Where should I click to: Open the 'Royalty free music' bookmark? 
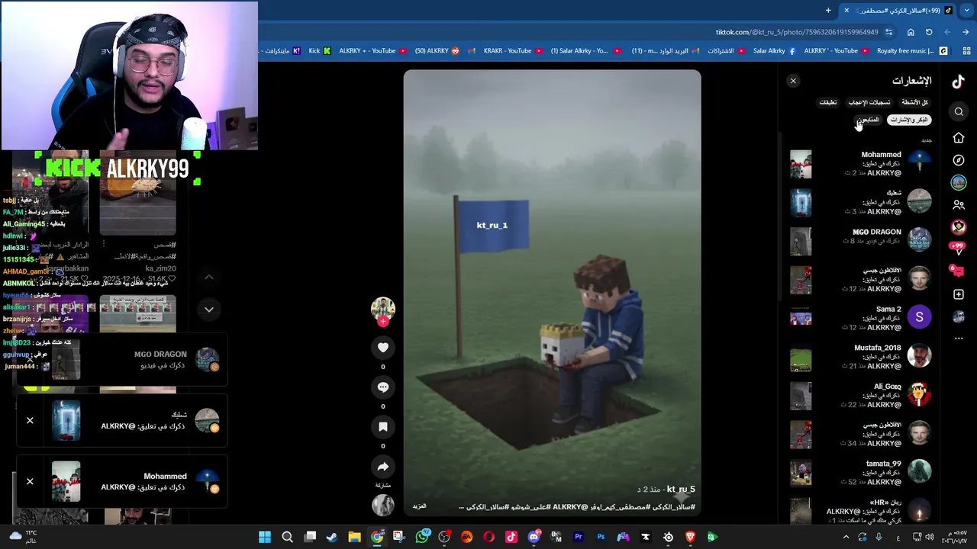pos(911,51)
